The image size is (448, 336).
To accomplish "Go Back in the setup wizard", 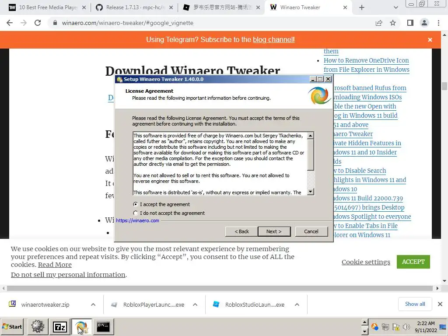I will [241, 231].
